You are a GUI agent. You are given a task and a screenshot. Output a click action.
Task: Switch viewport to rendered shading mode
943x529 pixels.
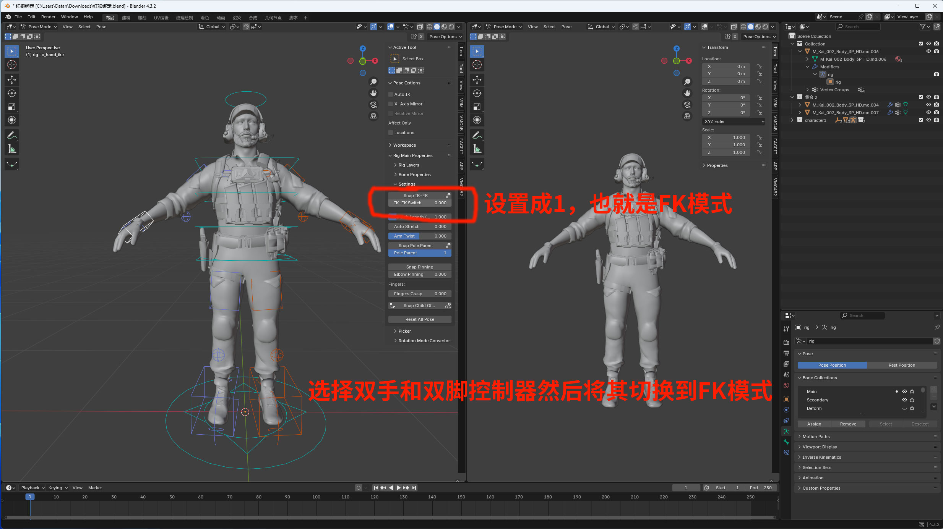pyautogui.click(x=453, y=27)
